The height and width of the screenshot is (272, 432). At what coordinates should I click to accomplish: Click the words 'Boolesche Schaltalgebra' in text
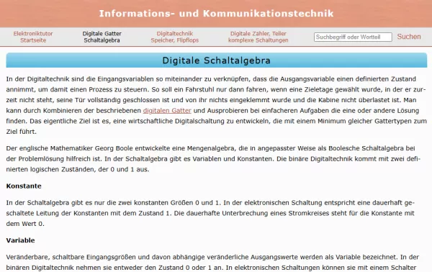pos(366,148)
